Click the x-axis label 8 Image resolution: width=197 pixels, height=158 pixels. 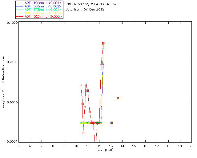click(x=53, y=146)
